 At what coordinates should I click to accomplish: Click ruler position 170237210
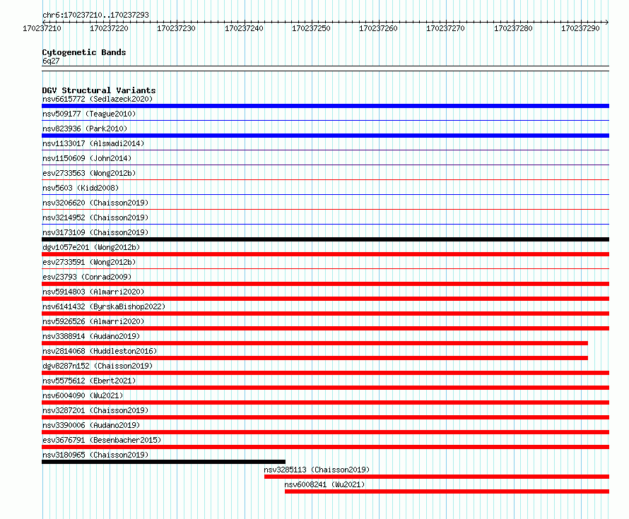coord(42,28)
